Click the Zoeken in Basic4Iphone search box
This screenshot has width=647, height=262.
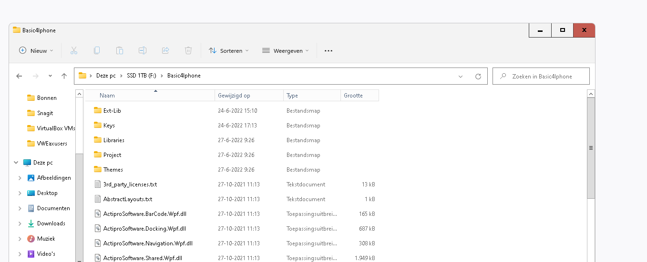click(542, 76)
